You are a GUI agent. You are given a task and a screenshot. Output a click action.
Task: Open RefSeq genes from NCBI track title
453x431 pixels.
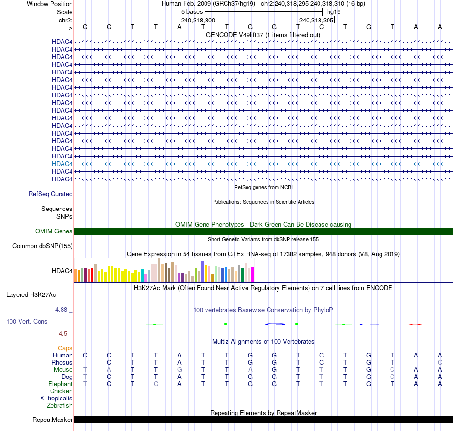click(x=263, y=187)
